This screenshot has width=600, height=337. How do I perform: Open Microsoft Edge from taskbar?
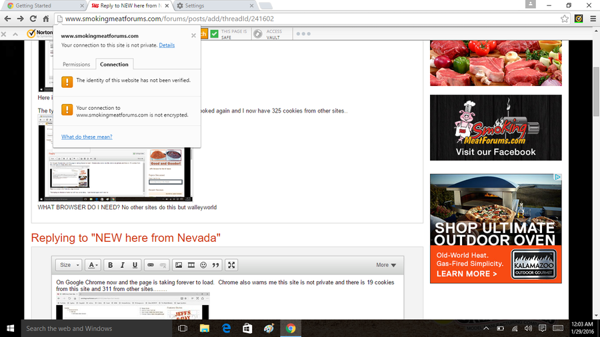[x=226, y=328]
